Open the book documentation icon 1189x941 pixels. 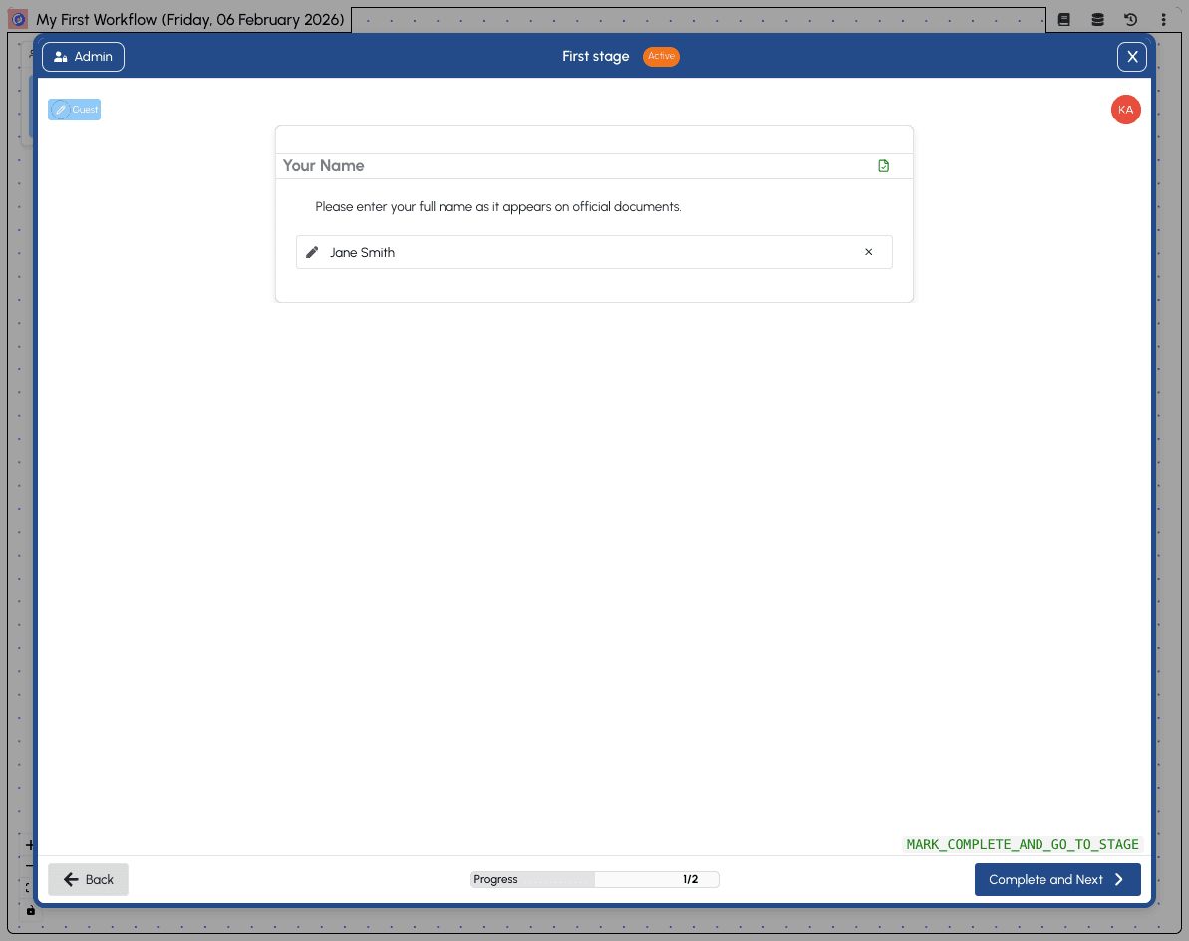pos(1064,19)
